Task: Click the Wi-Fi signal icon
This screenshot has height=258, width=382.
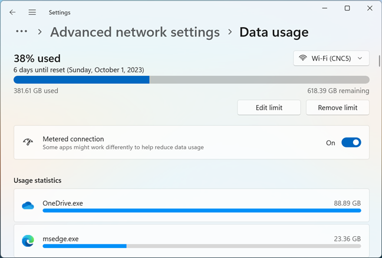Action: click(303, 58)
